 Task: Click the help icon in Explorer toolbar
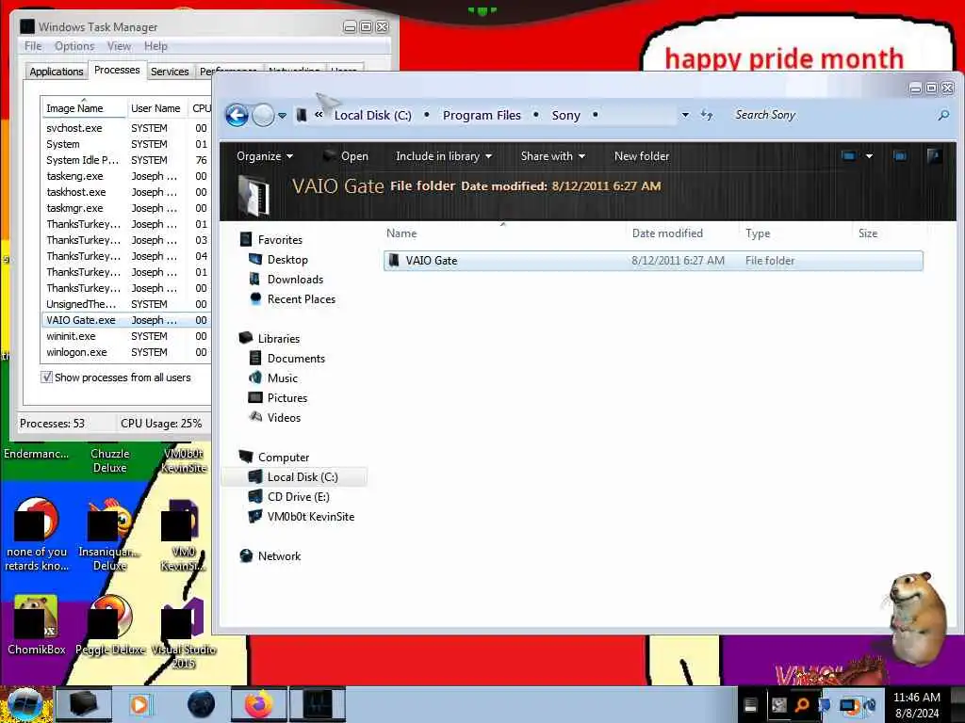934,156
